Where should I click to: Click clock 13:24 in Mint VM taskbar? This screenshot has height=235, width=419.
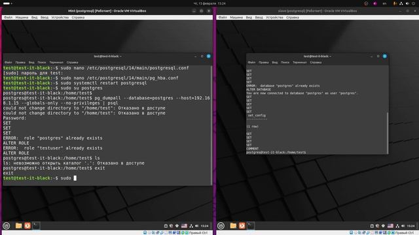(204, 226)
